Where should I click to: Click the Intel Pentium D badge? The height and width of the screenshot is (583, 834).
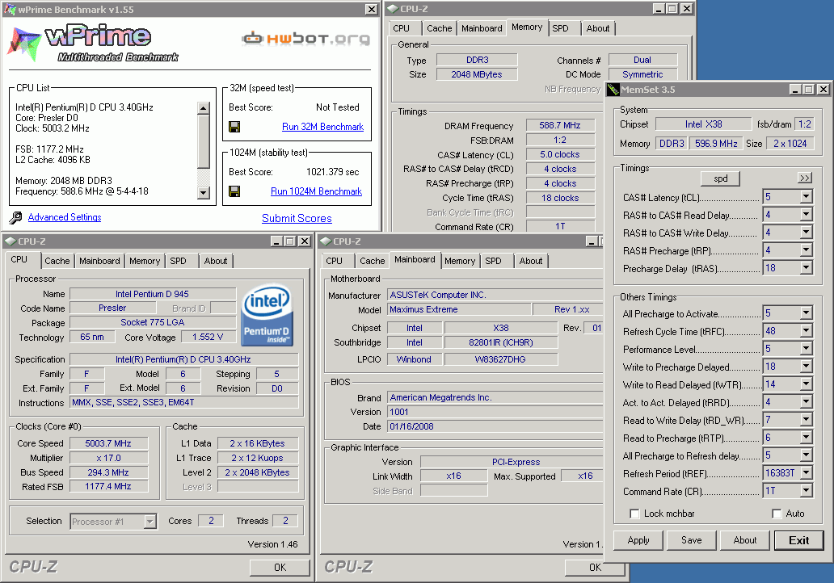(267, 316)
